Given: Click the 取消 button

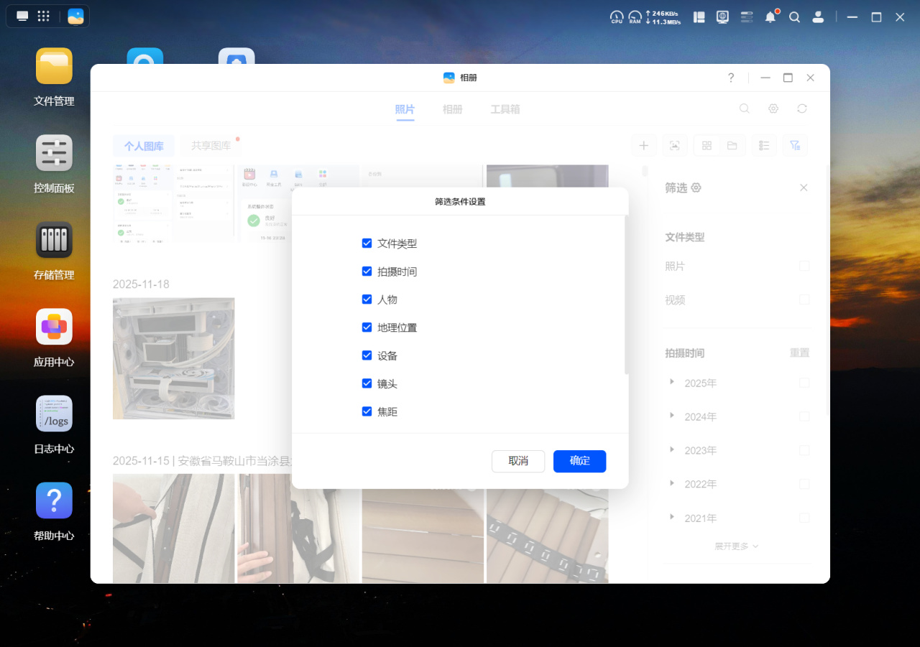Looking at the screenshot, I should point(518,461).
